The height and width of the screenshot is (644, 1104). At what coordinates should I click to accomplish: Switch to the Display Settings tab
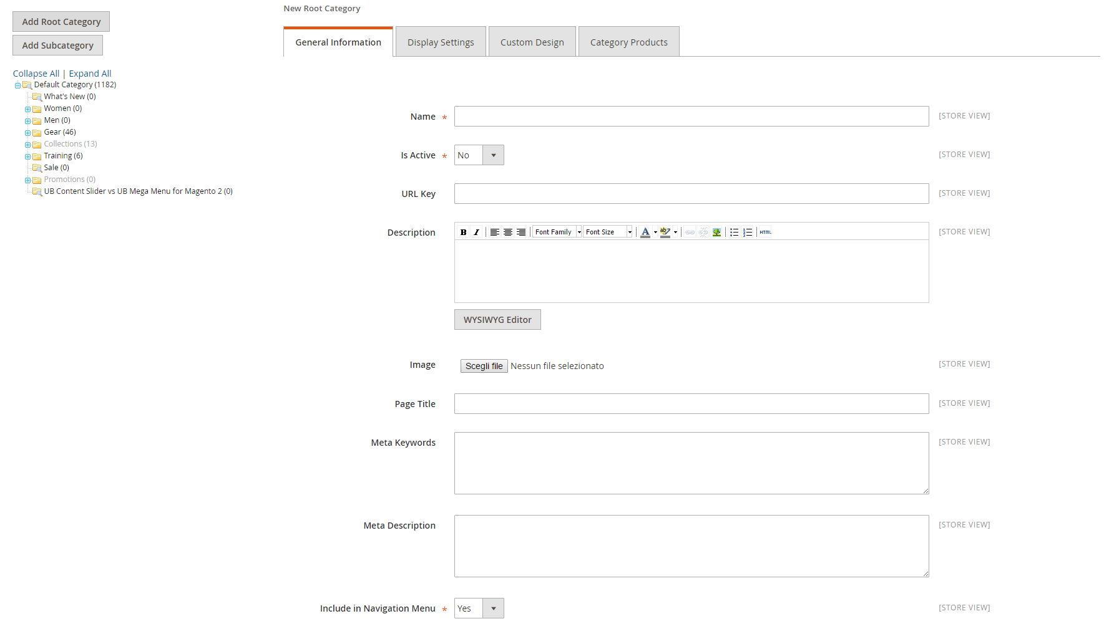point(441,42)
